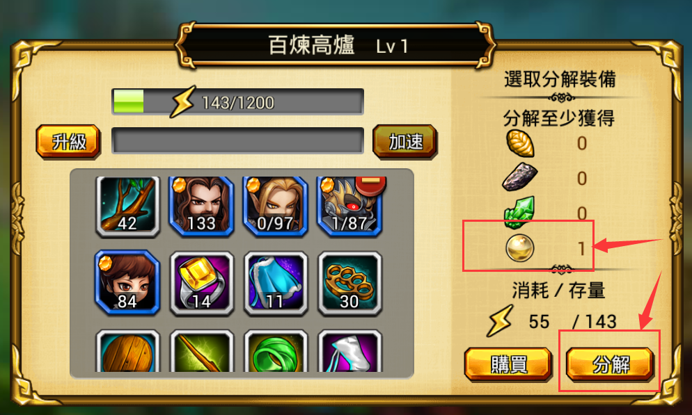
Task: Pick the armored red-eye hero card 1/87
Action: [349, 206]
